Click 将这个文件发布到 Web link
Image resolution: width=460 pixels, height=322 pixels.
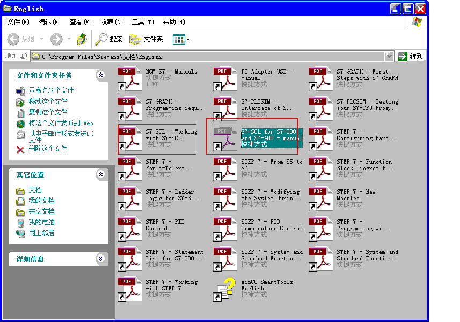tap(61, 123)
